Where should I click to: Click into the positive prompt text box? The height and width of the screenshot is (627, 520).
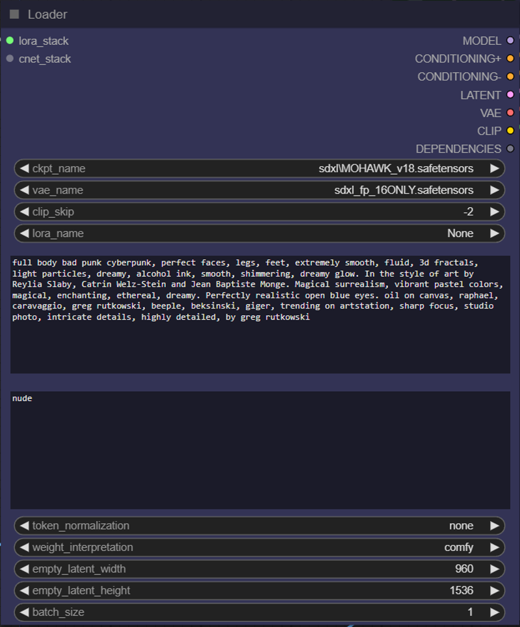pos(260,314)
